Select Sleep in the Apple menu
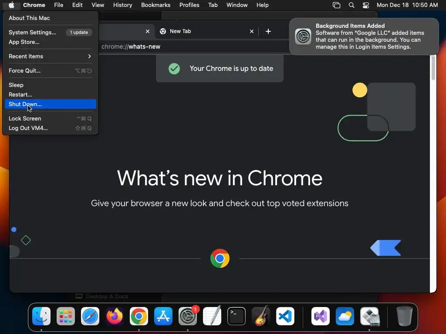The height and width of the screenshot is (334, 446). [x=51, y=85]
